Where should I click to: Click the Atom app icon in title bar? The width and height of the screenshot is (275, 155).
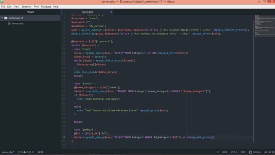tap(2, 1)
